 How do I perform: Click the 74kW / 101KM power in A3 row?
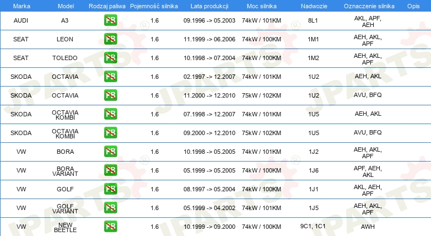click(x=261, y=20)
